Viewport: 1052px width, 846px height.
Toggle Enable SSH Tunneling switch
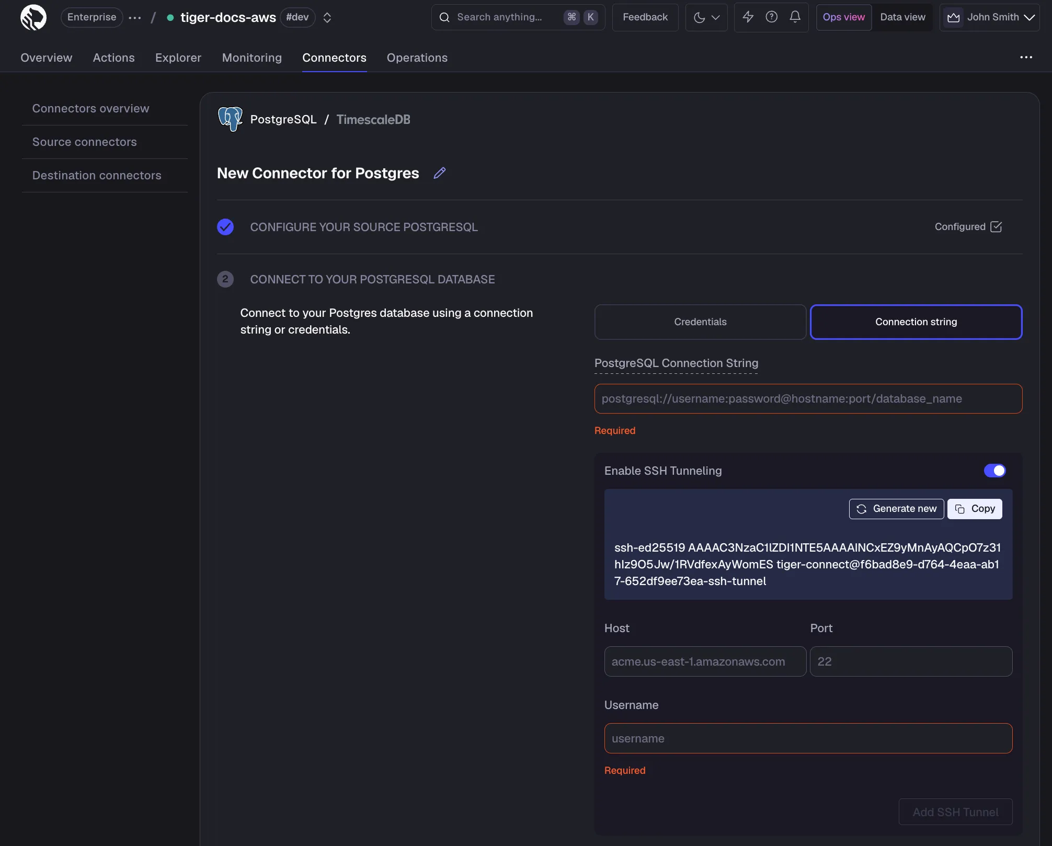[994, 471]
